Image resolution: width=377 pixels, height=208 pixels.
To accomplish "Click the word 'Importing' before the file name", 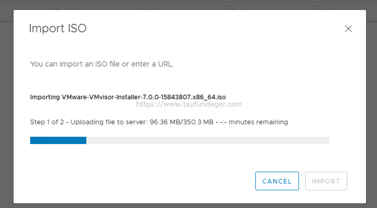I will click(x=45, y=97).
